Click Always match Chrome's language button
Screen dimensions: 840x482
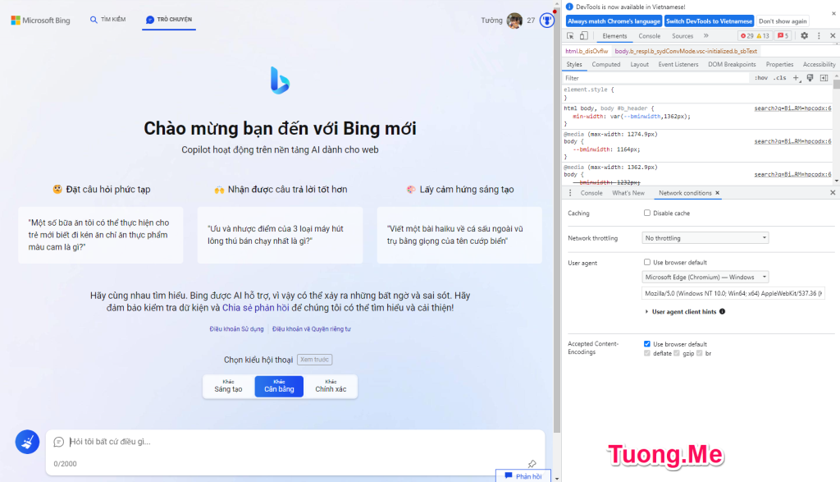click(x=614, y=21)
